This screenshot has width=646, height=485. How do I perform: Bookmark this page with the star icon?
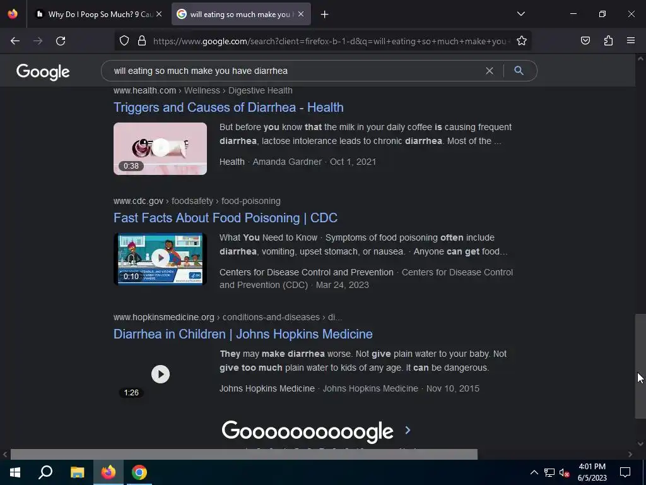pos(522,41)
